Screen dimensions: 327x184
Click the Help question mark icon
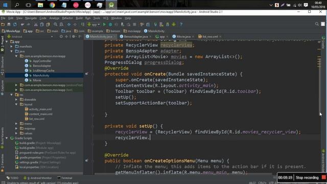click(x=181, y=25)
